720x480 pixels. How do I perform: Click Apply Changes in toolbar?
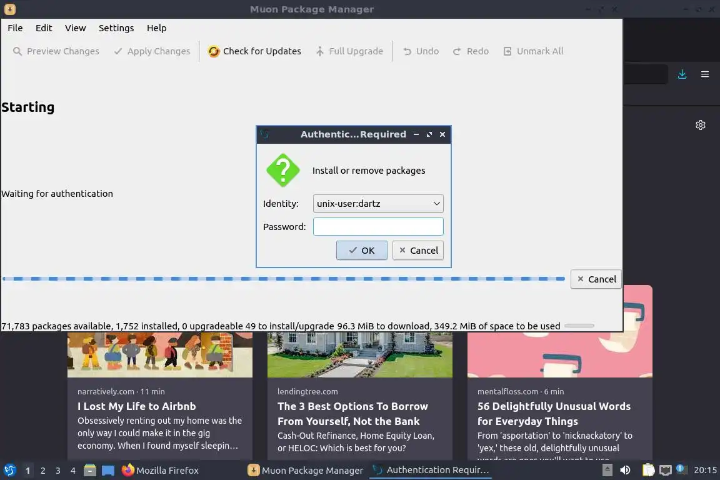click(x=152, y=51)
